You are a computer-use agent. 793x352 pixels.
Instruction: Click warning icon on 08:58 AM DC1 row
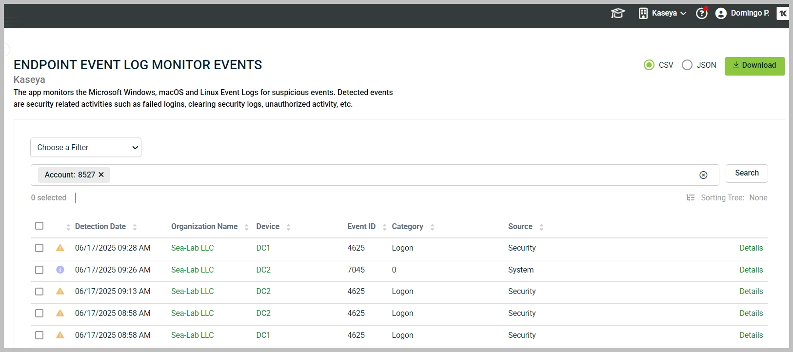coord(60,335)
